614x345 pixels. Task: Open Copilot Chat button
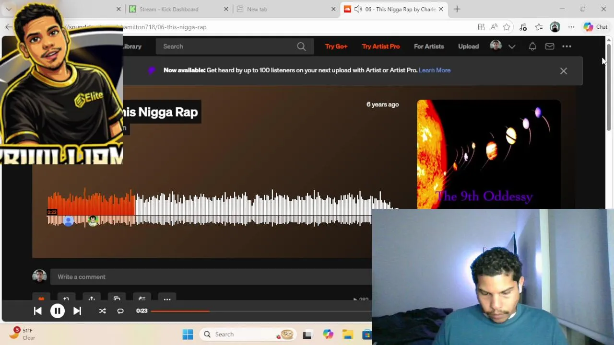(x=596, y=27)
